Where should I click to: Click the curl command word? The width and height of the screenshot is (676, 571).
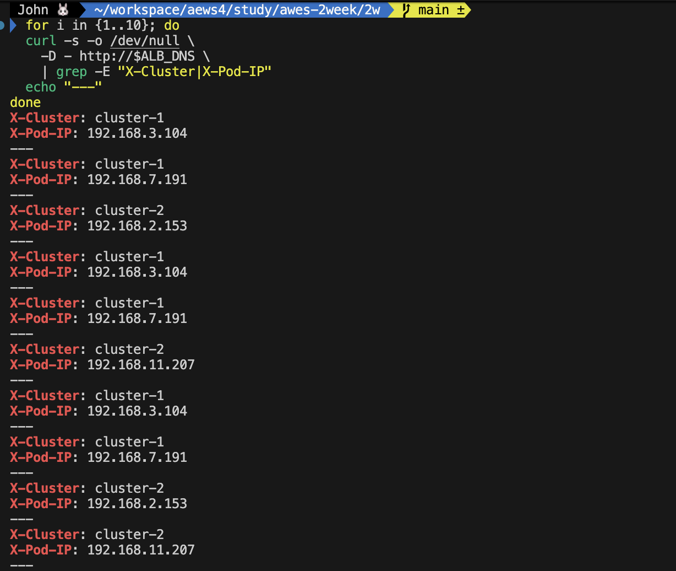[41, 41]
